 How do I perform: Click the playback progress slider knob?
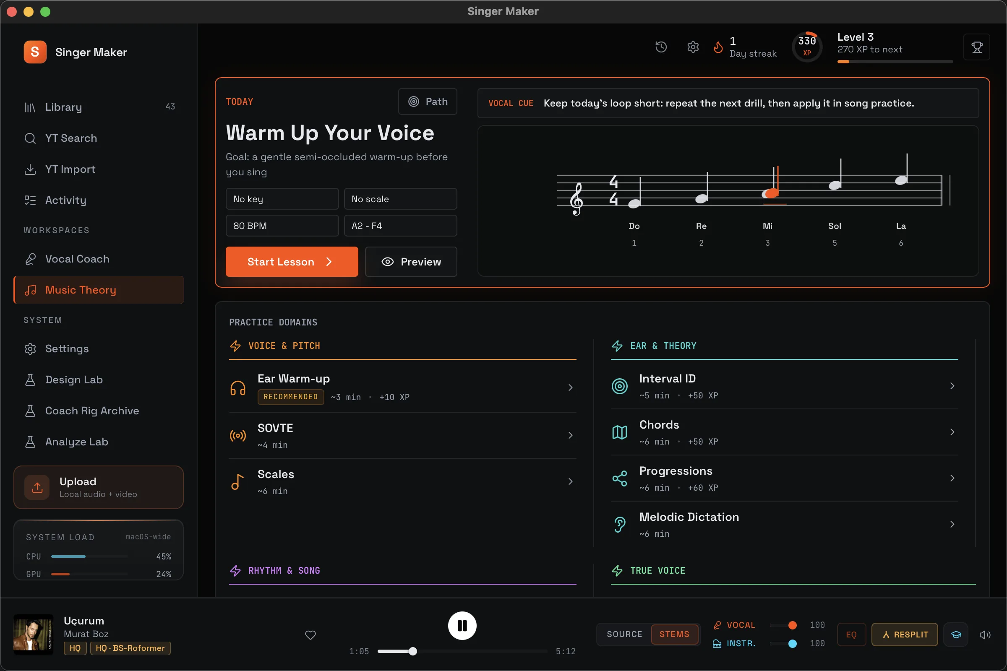pyautogui.click(x=412, y=651)
